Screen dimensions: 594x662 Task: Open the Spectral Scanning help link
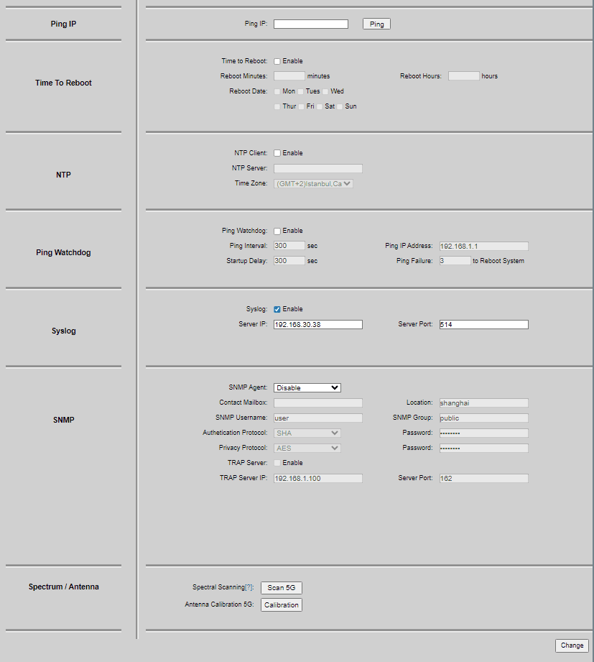point(249,587)
